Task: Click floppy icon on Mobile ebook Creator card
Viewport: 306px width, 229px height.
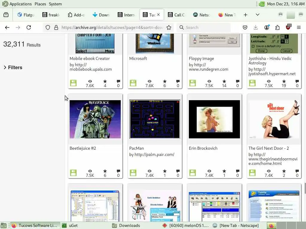Action: pos(74,83)
